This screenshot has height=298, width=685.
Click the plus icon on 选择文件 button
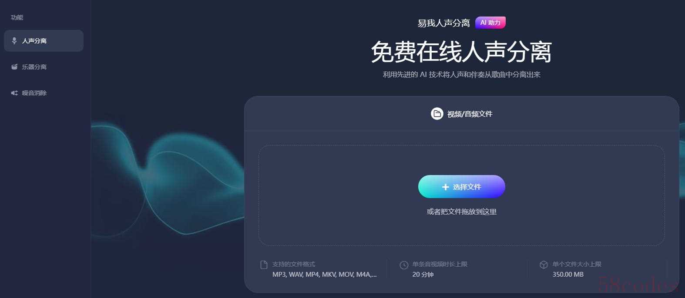(445, 187)
